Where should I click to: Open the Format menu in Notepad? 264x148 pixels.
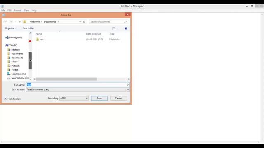coord(18,10)
